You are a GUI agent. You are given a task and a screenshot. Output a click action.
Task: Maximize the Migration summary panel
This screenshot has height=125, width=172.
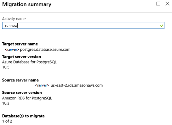tap(158, 4)
